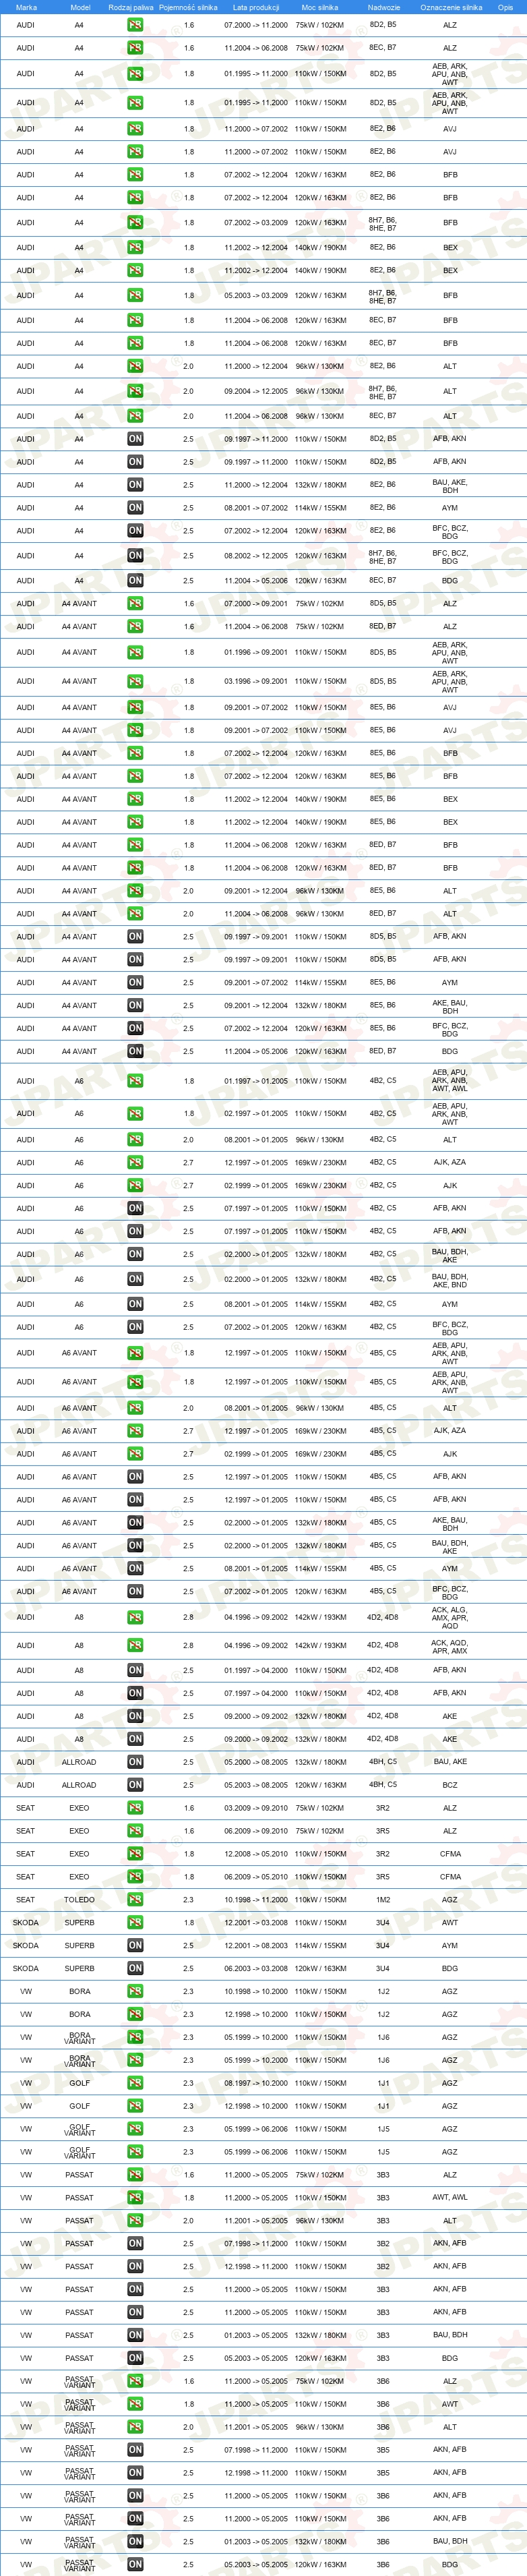Viewport: 527px width, 2576px height.
Task: Click the Oznaczenie silnika column header
Action: tap(451, 7)
